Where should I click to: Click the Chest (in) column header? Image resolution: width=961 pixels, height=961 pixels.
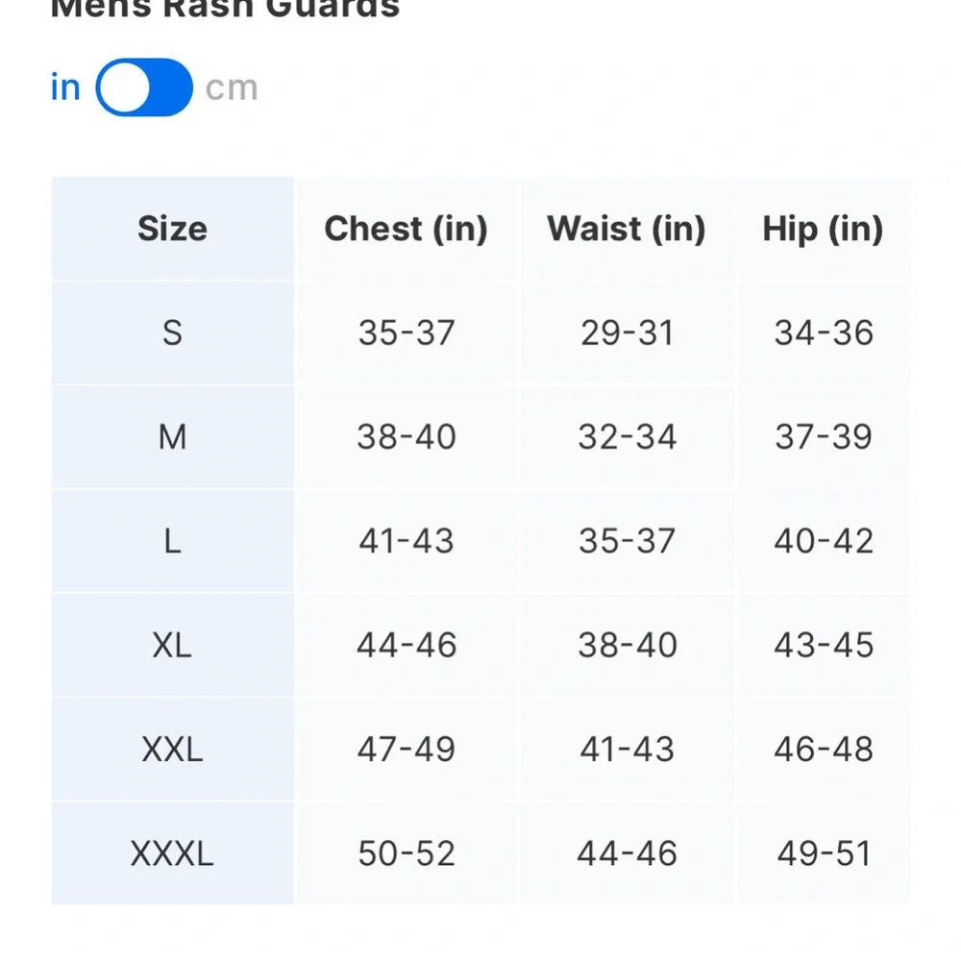pos(406,230)
